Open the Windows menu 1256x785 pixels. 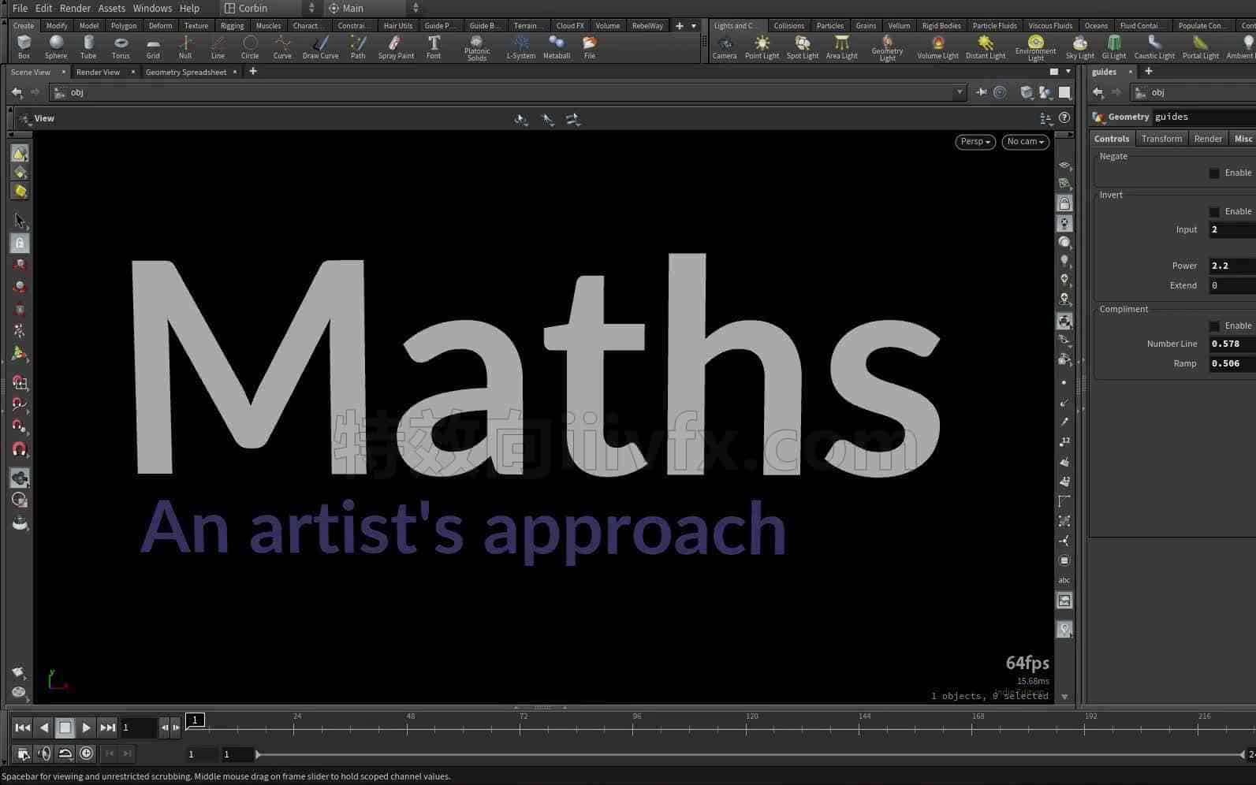click(152, 8)
